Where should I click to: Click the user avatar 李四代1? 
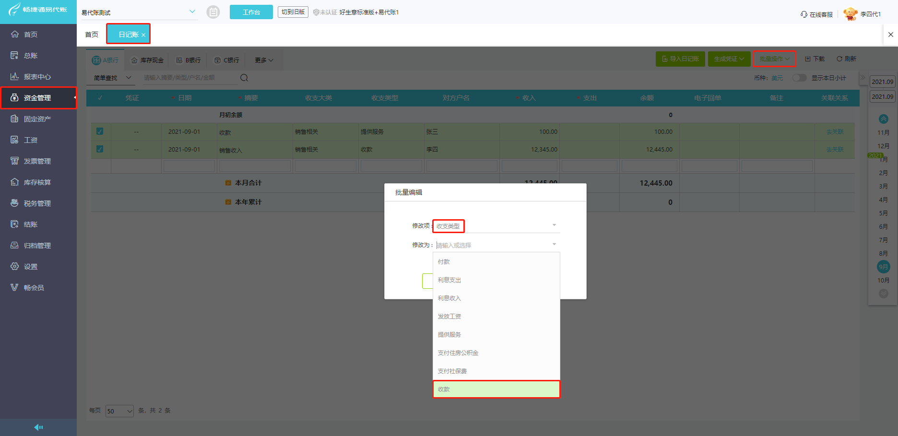[x=851, y=14]
